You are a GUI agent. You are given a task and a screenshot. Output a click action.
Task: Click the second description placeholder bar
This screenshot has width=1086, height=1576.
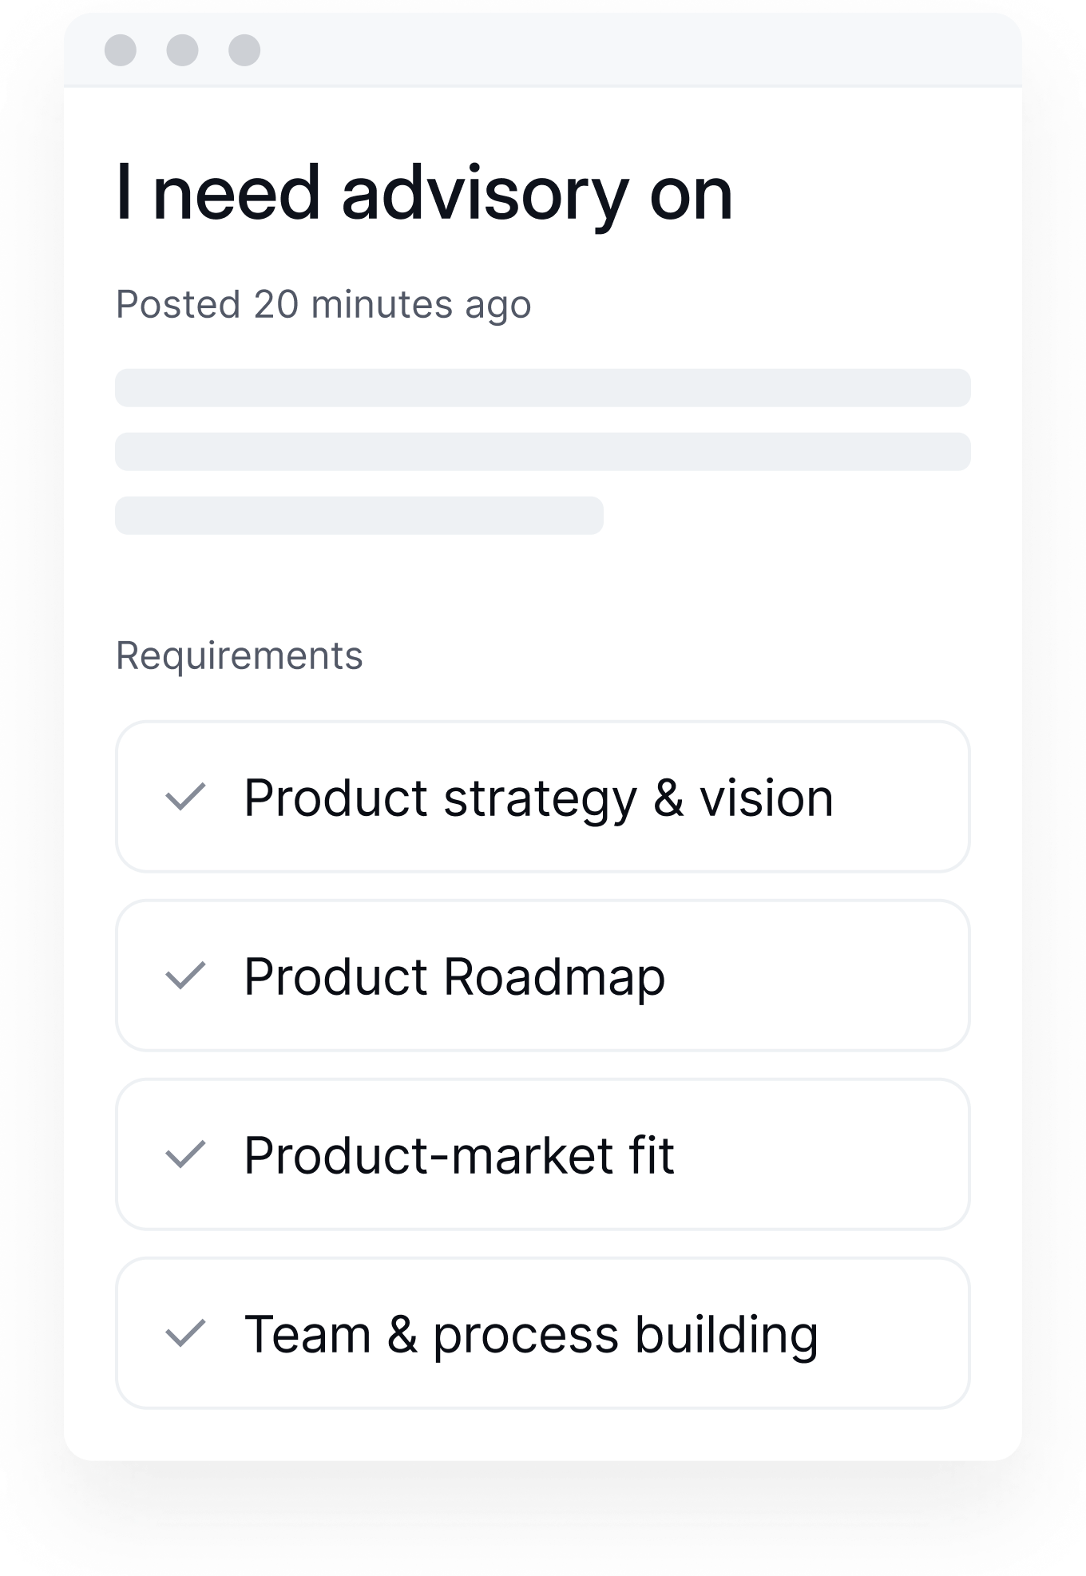[543, 452]
